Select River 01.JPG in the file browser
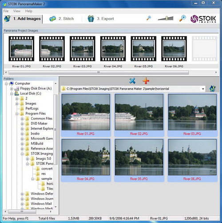The image size is (222, 223). tap(86, 115)
